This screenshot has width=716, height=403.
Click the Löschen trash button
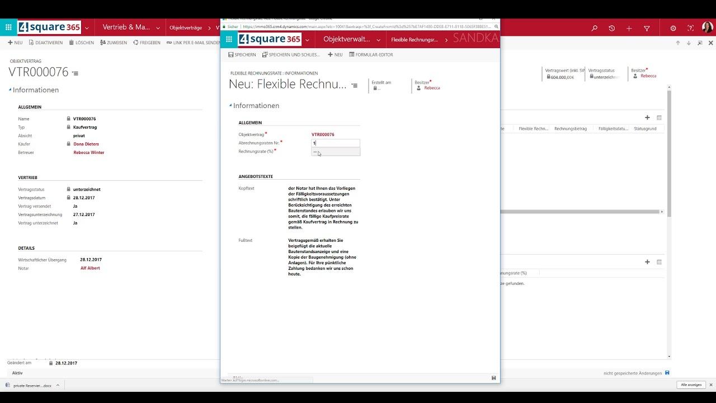82,43
